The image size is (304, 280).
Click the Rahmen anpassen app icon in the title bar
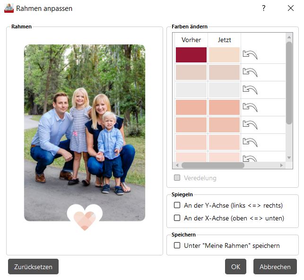pos(9,9)
